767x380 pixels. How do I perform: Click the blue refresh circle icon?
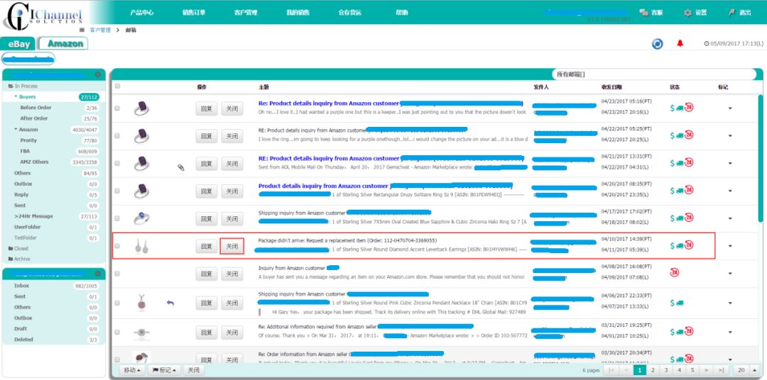[657, 44]
